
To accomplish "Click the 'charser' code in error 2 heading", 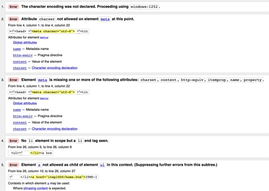I will pyautogui.click(x=46, y=19).
